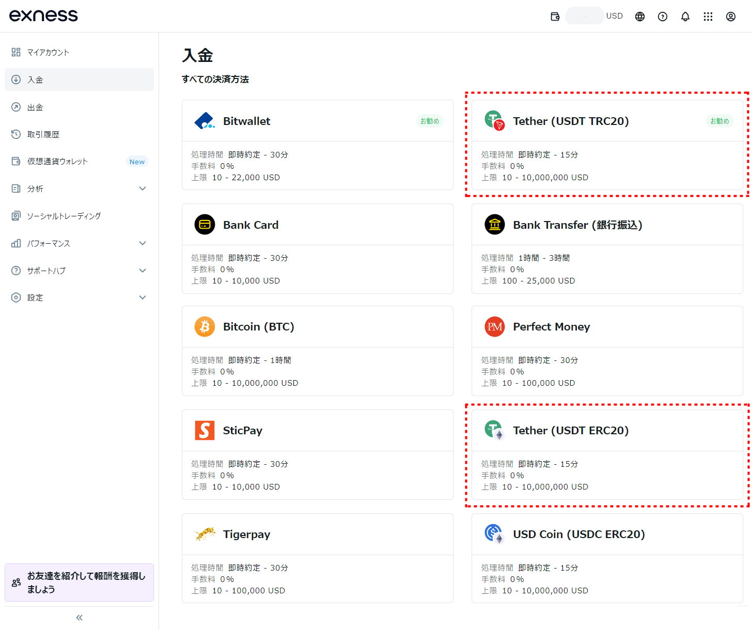The image size is (752, 630).
Task: Click '即時約定 - 1時間' processing time
Action: (x=259, y=360)
